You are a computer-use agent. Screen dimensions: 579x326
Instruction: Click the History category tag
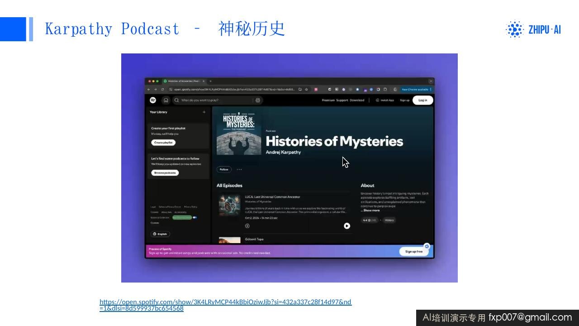tap(389, 220)
